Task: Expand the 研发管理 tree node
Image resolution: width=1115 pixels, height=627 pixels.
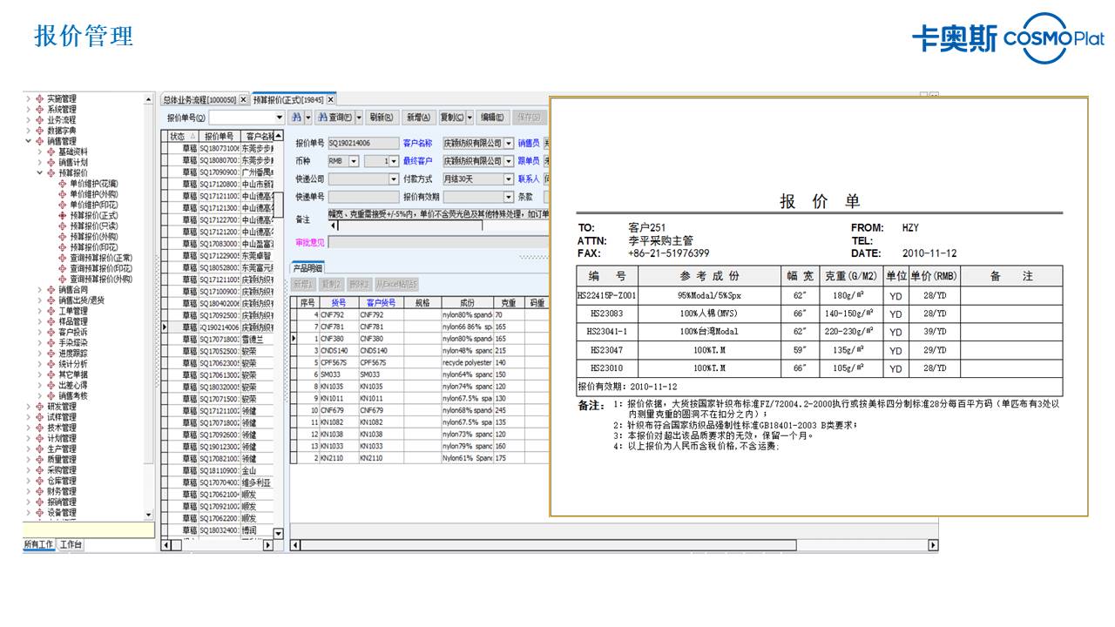Action: coord(28,407)
